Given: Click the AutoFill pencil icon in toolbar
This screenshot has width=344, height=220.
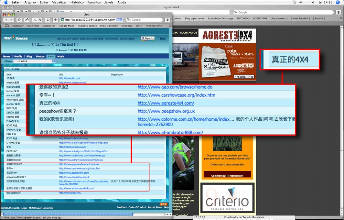Looking at the screenshot, I should point(27,20).
